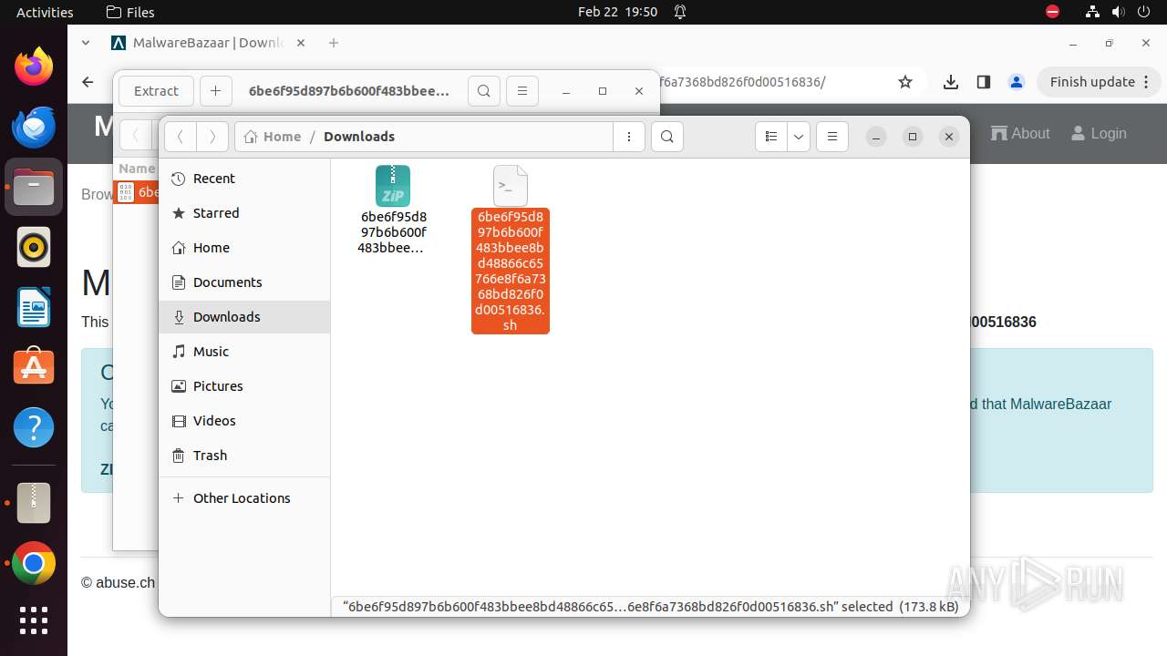Open Chrome tab search dropdown
Image resolution: width=1167 pixels, height=656 pixels.
pyautogui.click(x=86, y=43)
